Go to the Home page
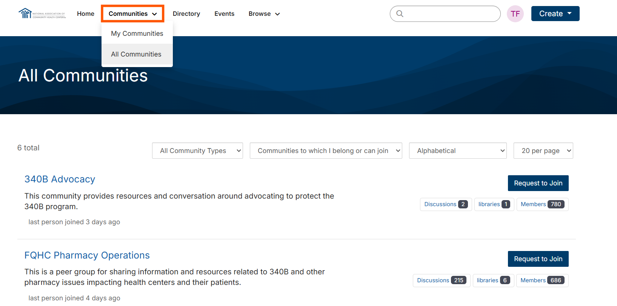 86,14
